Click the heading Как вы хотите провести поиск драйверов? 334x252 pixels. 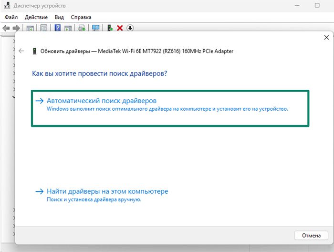(99, 73)
